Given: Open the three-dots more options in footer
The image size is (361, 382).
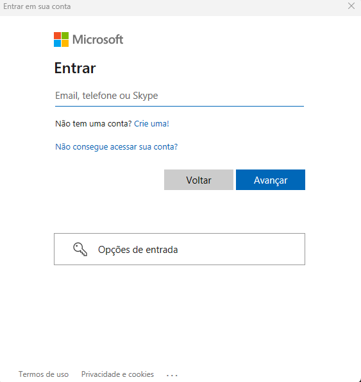Looking at the screenshot, I should coord(172,375).
